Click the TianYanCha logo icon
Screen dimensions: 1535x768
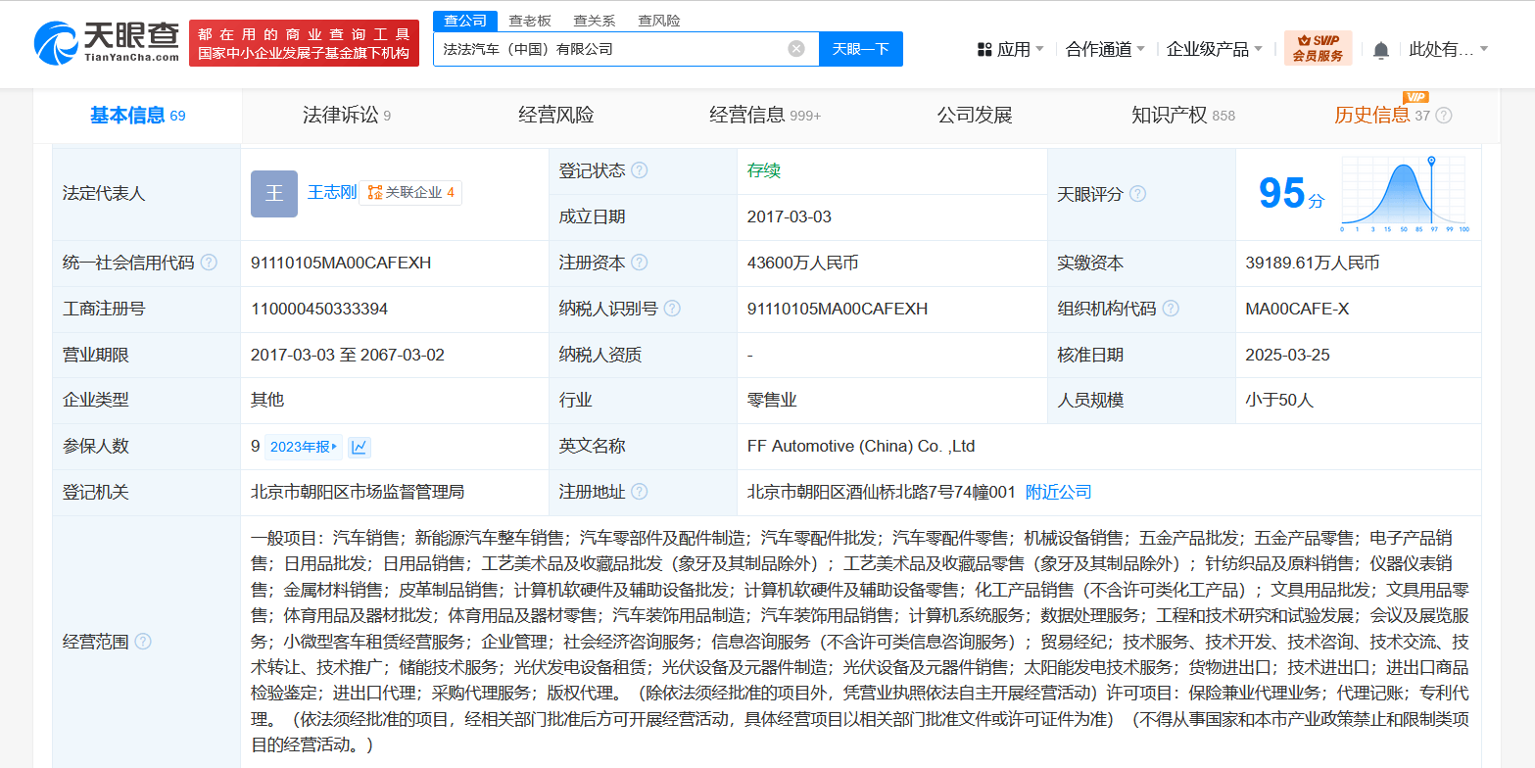pos(57,43)
